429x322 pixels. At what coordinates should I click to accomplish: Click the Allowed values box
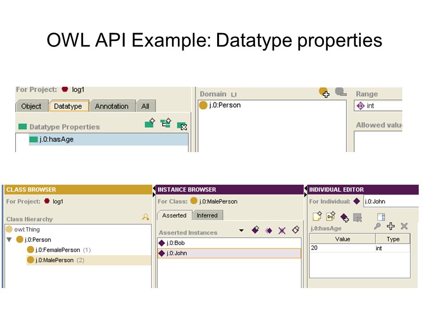[x=378, y=142]
